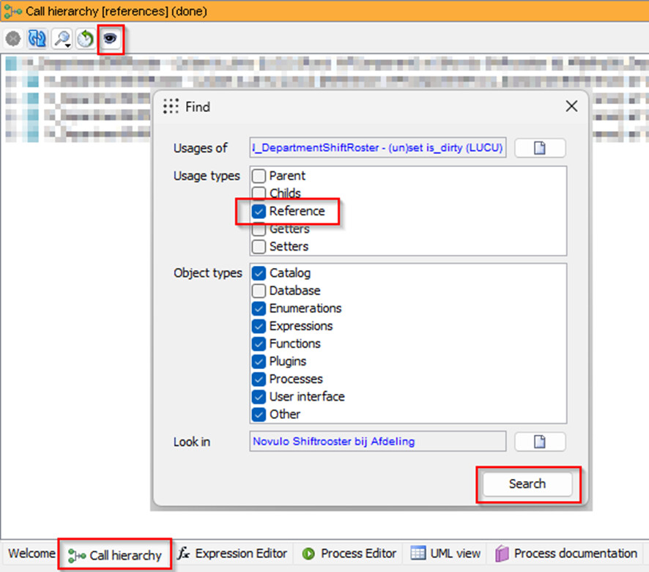This screenshot has height=572, width=649.
Task: Open the UML view tab
Action: [x=445, y=554]
